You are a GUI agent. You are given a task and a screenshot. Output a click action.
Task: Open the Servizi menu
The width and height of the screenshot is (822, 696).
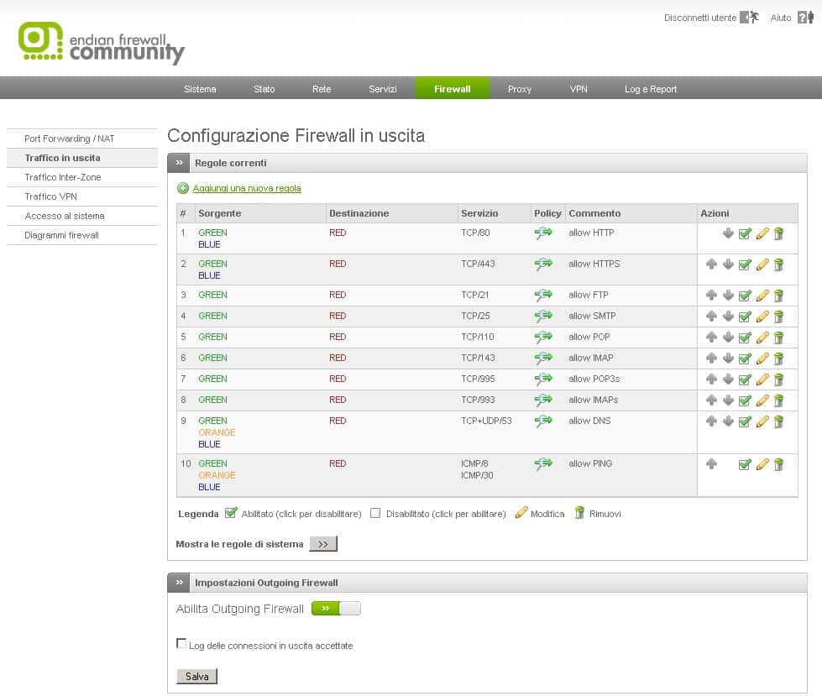[382, 88]
